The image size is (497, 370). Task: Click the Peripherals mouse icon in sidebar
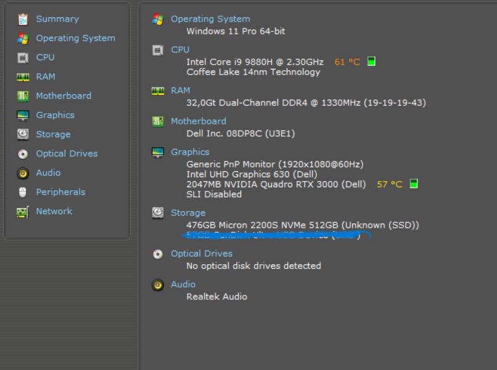coord(23,192)
